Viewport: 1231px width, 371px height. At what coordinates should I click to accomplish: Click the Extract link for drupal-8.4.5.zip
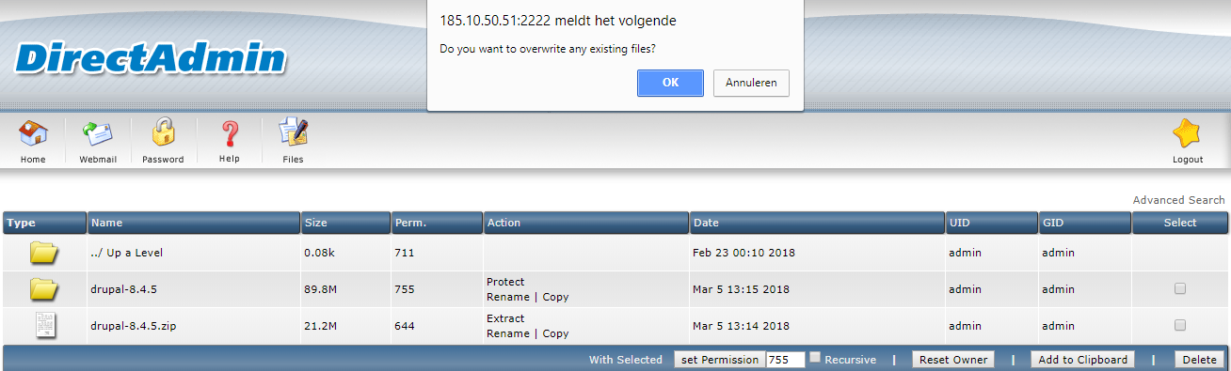505,318
